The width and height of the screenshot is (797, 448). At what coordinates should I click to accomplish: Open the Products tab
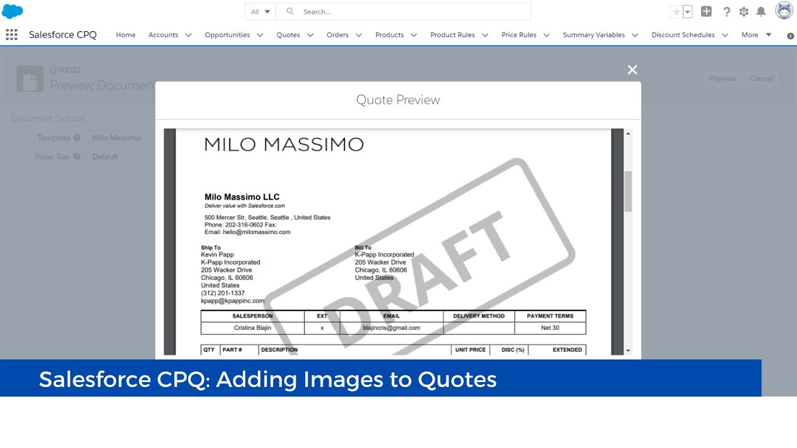(x=390, y=35)
